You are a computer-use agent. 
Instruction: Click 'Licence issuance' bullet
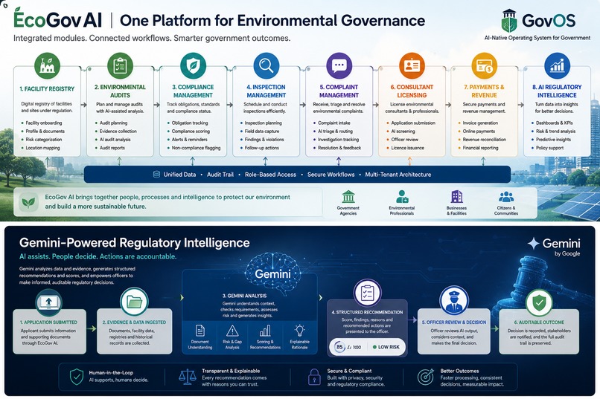[407, 148]
